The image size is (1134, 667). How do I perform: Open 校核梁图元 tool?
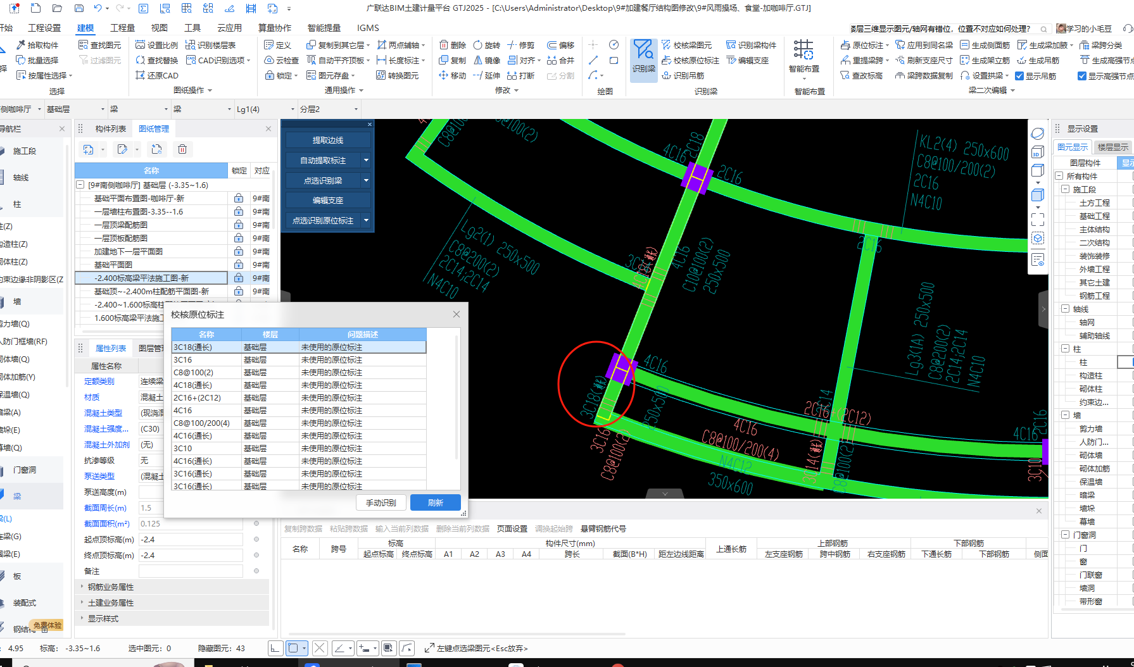[x=687, y=45]
